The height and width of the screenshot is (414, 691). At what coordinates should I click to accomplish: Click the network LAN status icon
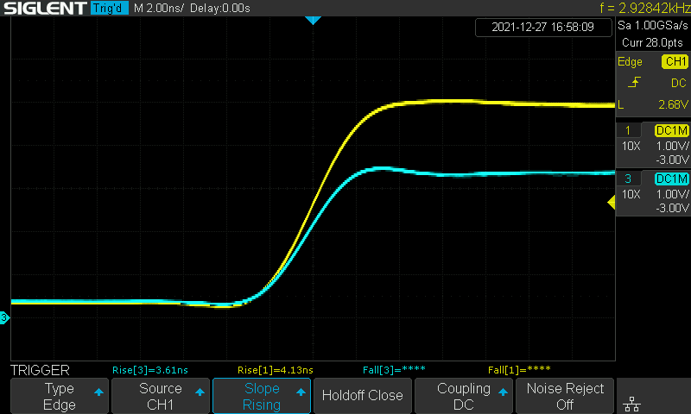click(632, 404)
